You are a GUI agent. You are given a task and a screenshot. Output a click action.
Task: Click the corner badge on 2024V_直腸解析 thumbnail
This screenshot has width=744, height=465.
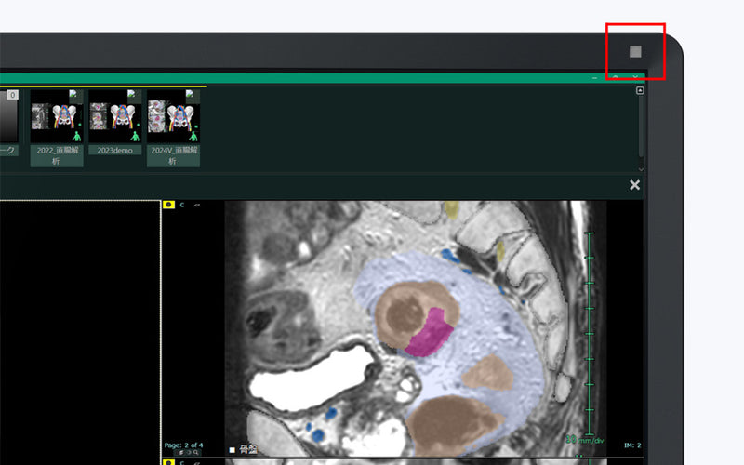[192, 95]
